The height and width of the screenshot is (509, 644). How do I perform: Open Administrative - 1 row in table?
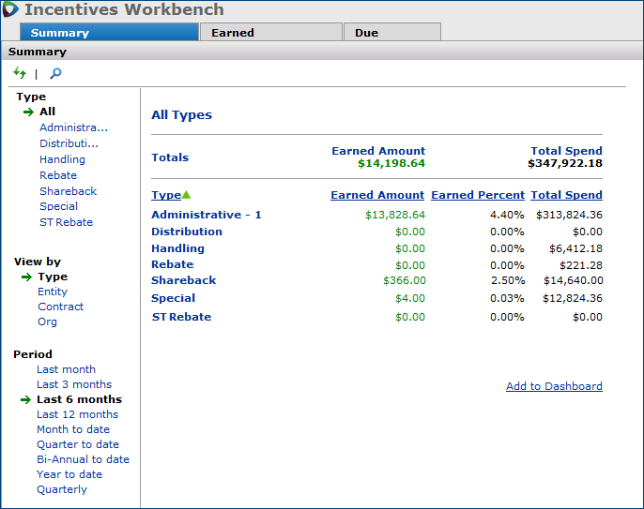tap(207, 215)
